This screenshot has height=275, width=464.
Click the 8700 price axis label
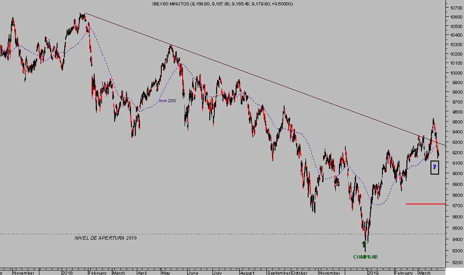pyautogui.click(x=457, y=206)
